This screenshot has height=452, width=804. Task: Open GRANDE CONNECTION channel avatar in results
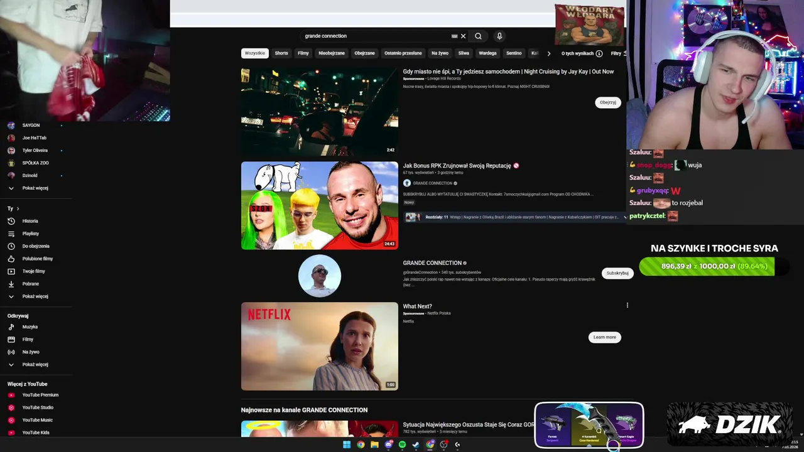pos(320,276)
